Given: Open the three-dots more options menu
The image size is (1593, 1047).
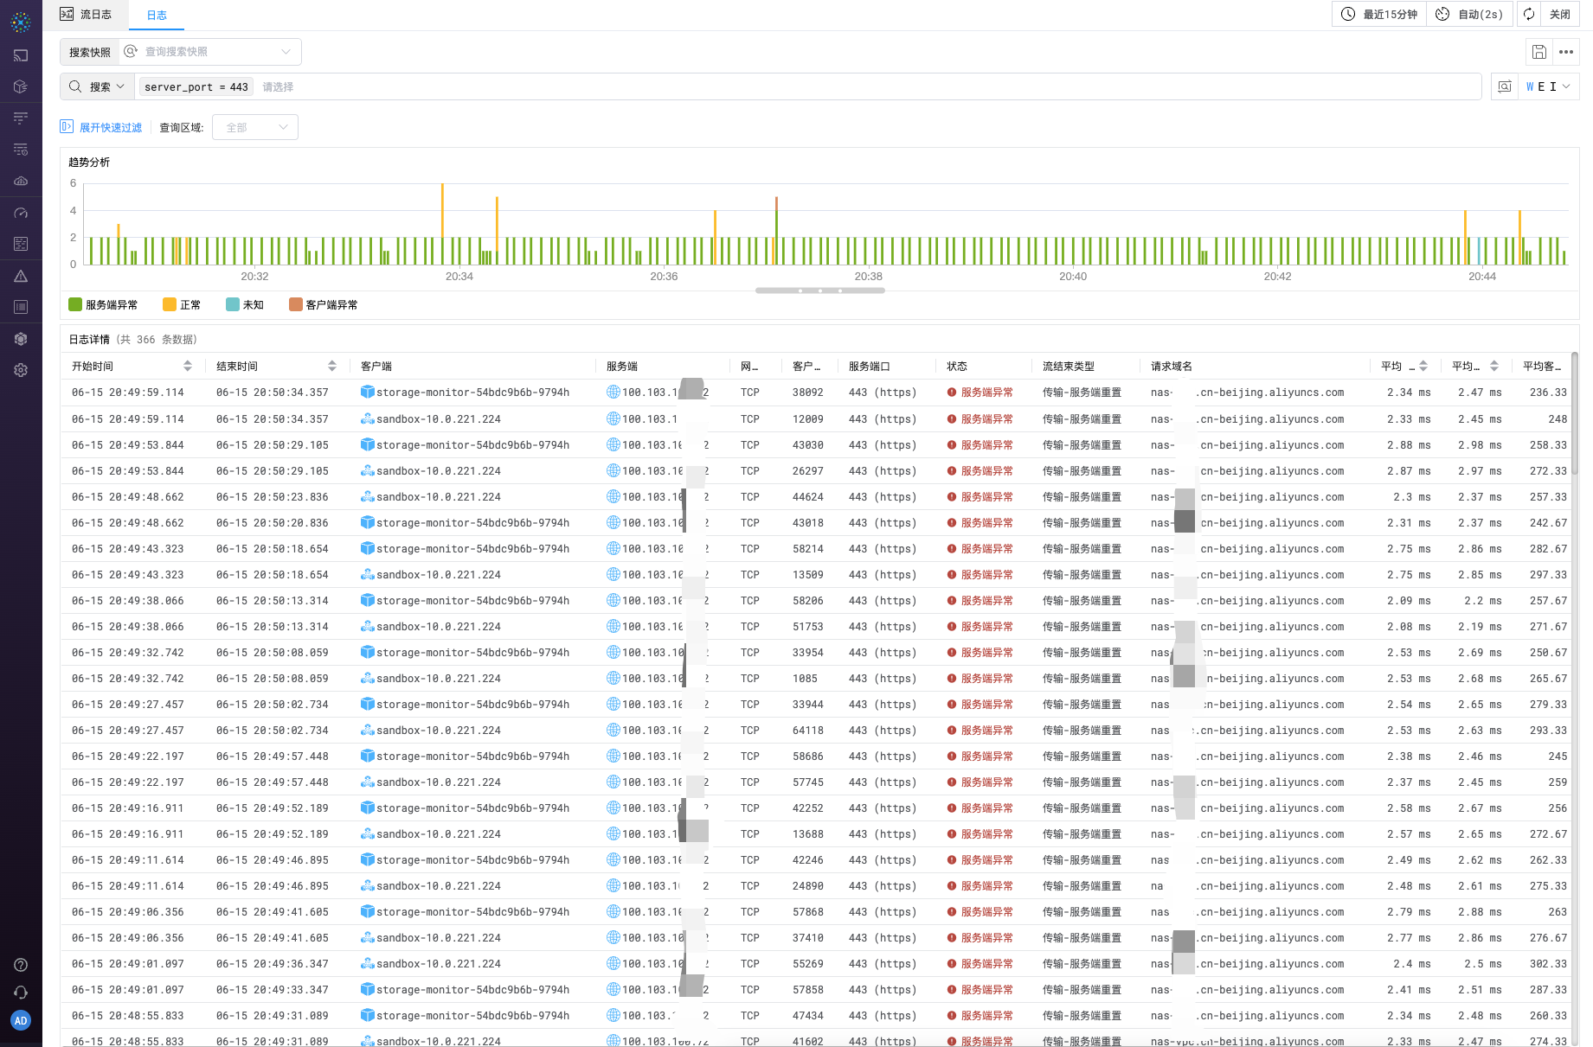Looking at the screenshot, I should click(1566, 52).
